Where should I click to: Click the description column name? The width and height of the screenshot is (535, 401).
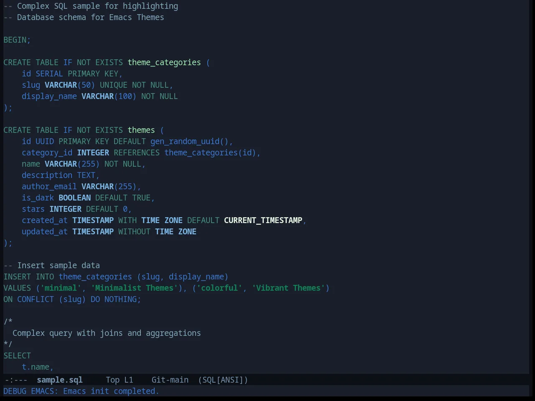pos(47,175)
